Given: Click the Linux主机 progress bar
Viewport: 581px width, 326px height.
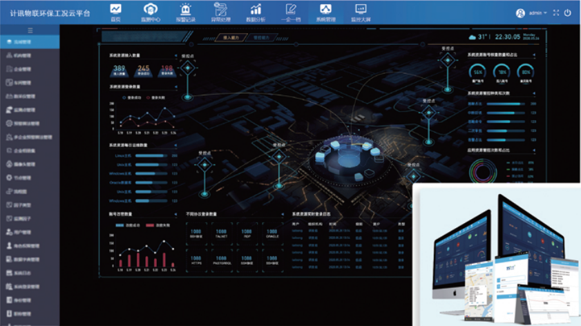Looking at the screenshot, I should pos(151,156).
